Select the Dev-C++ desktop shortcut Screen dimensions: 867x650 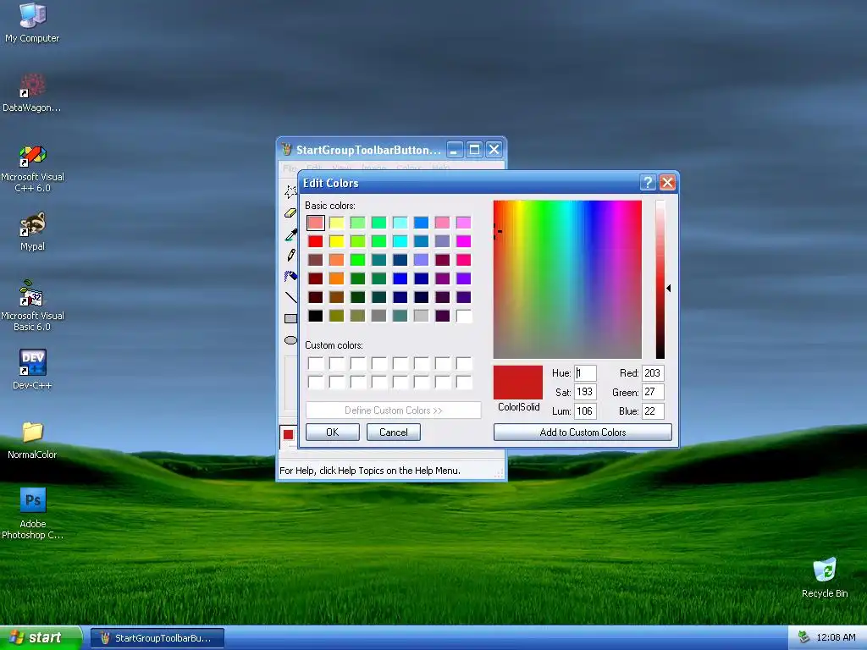32,369
